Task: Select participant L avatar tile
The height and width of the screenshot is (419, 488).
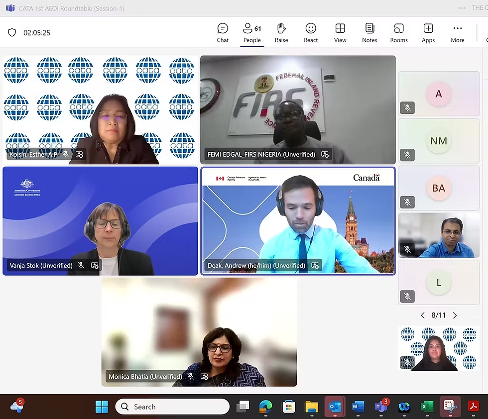Action: pyautogui.click(x=439, y=283)
